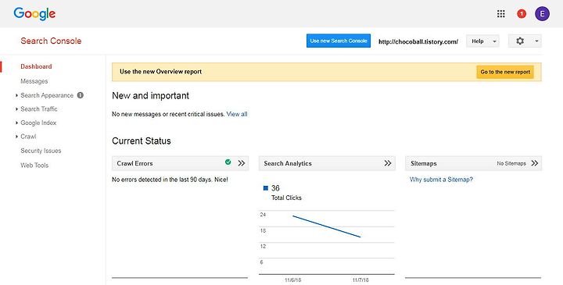Click the green Crawl Errors check mark
563x285 pixels.
tap(228, 162)
